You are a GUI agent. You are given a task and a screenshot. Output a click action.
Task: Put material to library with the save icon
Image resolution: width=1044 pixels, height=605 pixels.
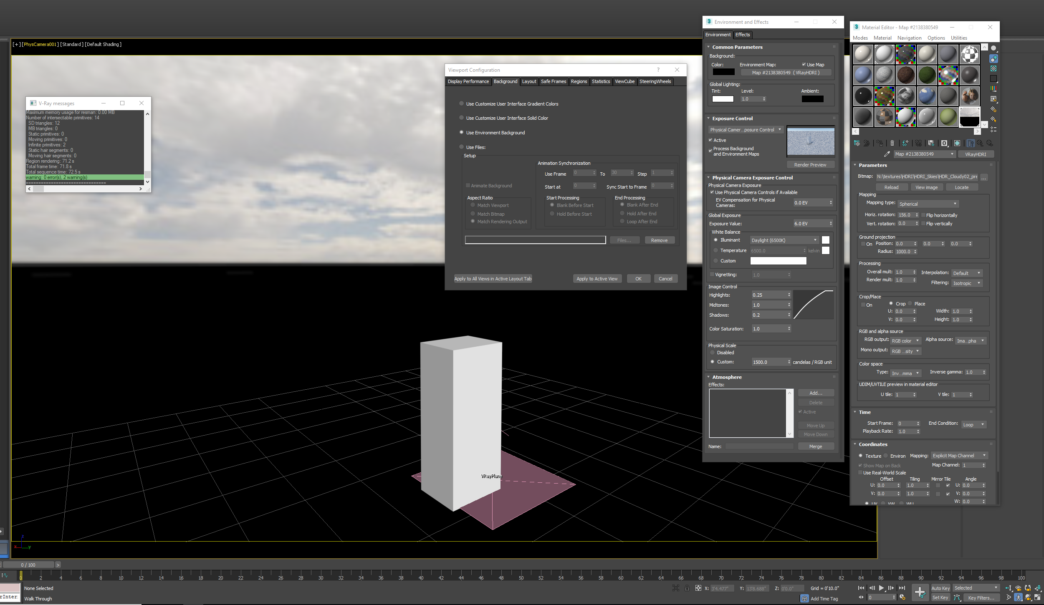coord(931,143)
